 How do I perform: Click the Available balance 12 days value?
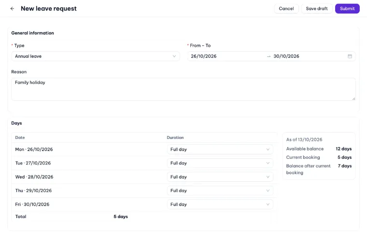pos(344,149)
